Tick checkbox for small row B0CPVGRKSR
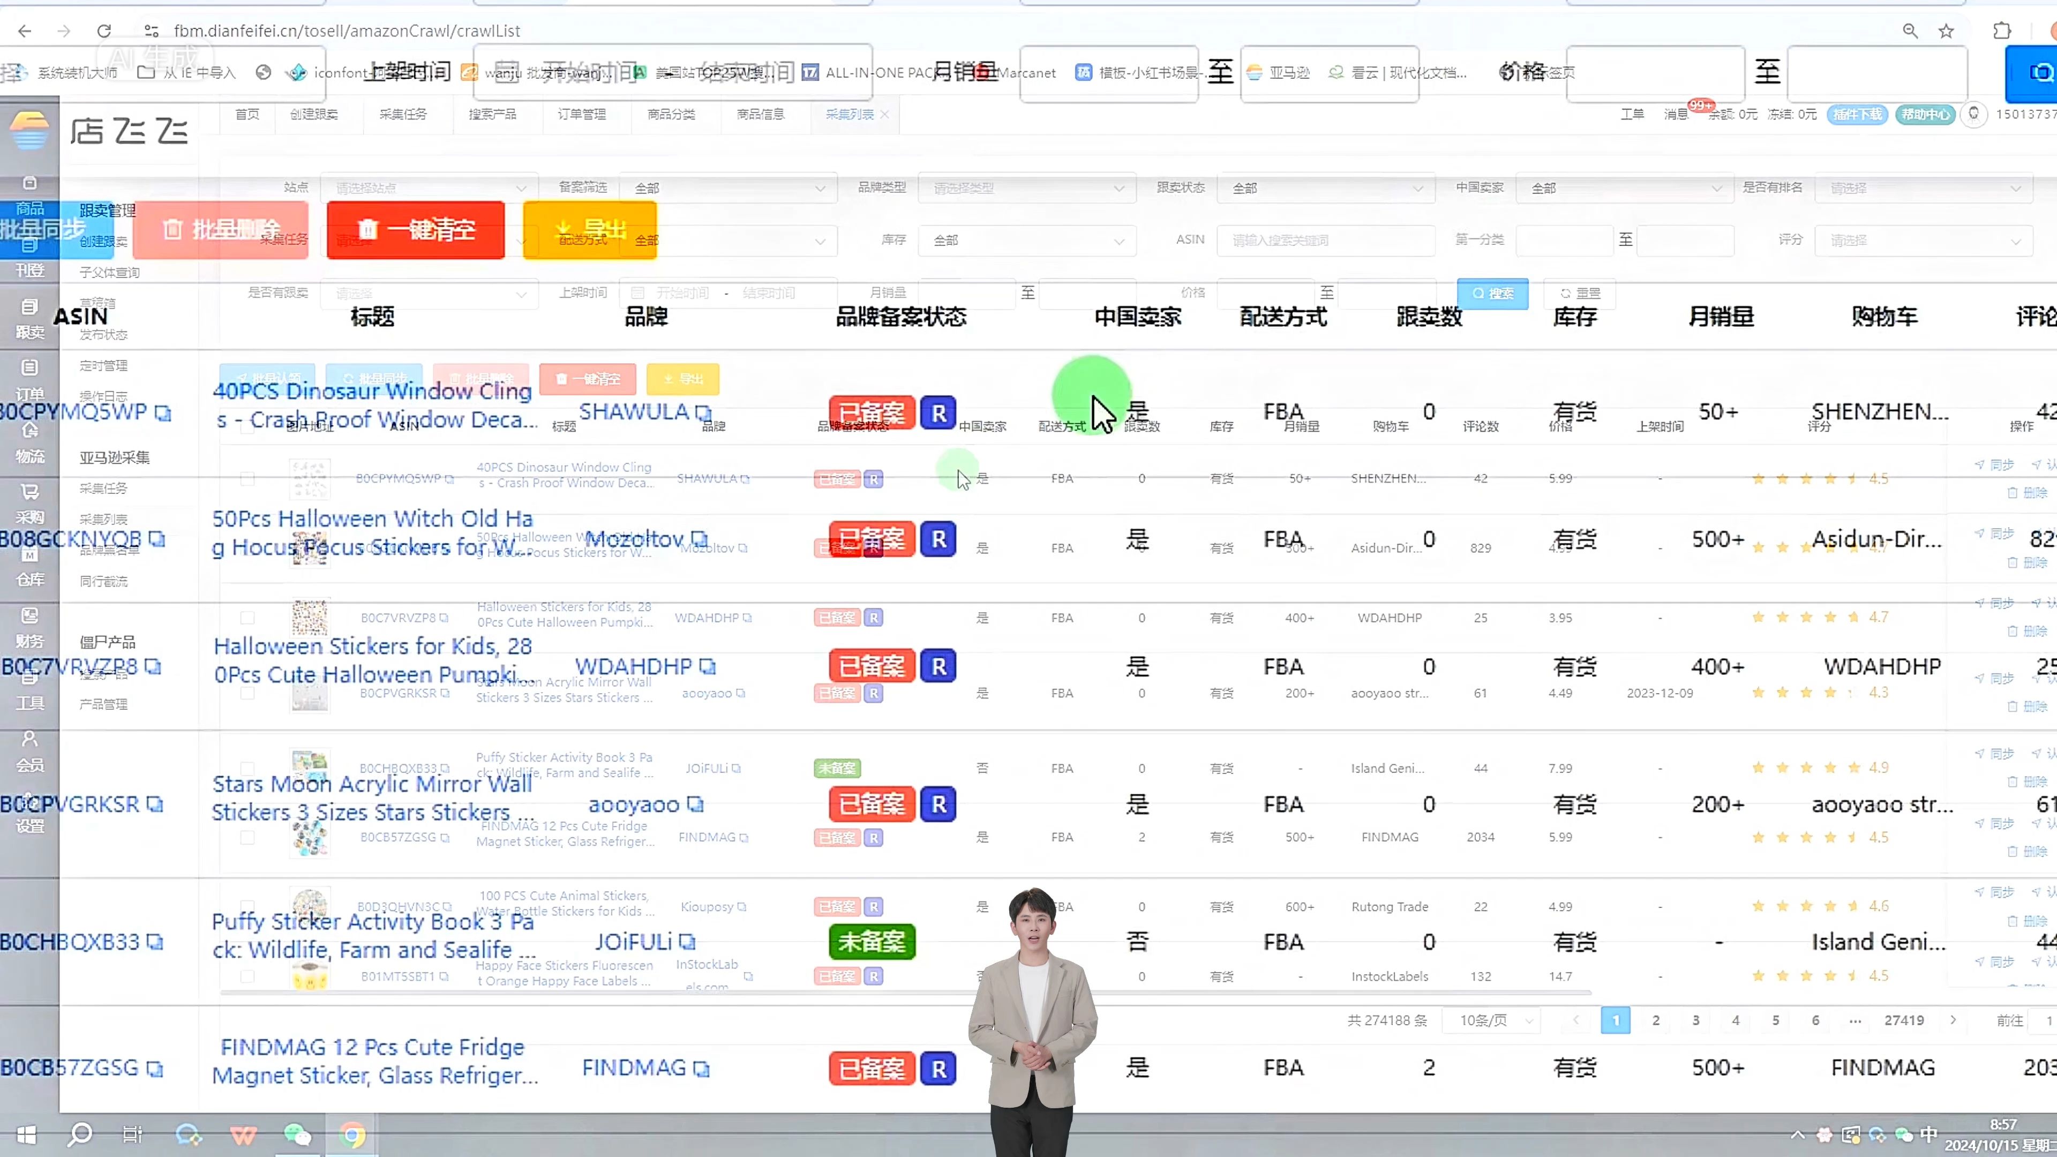The image size is (2057, 1157). coord(247,693)
